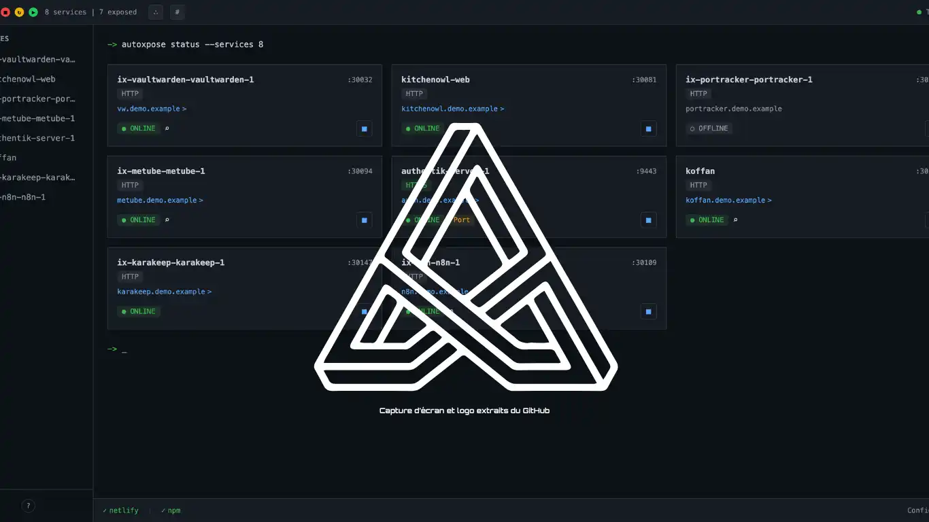Click the HTTP tag on the koffan card

coord(698,186)
